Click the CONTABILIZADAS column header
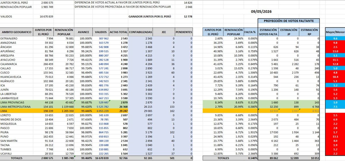Screen dimensions: 345x161 (141, 32)
